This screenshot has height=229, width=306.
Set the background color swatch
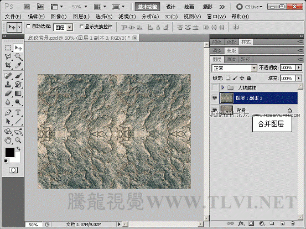(17, 159)
